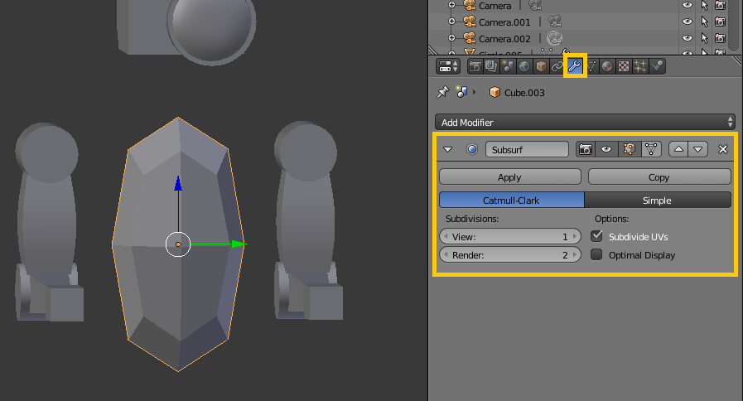Hide Camera.001 in viewport via eye icon
This screenshot has width=743, height=401.
[x=687, y=22]
